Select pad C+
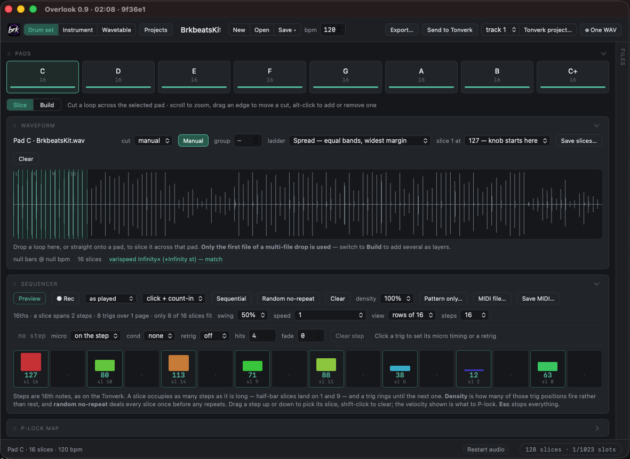630x459 pixels. [572, 77]
